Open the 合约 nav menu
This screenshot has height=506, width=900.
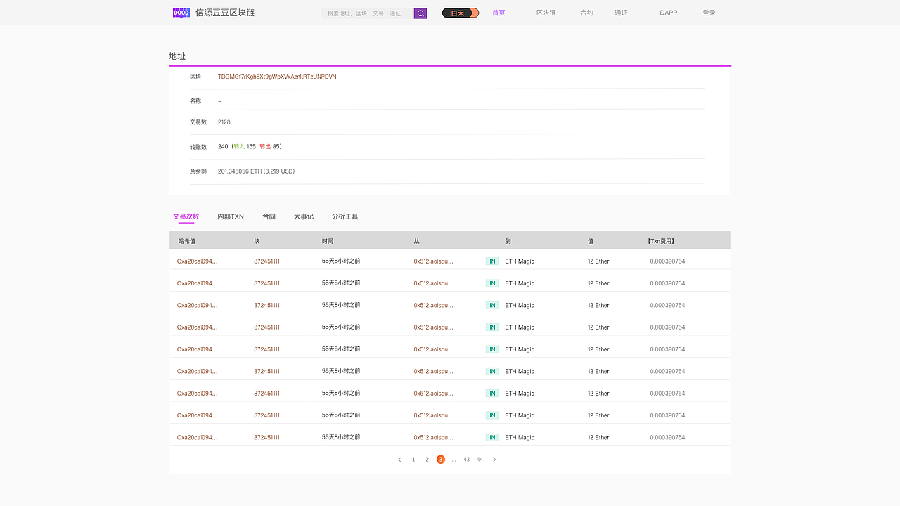point(587,13)
